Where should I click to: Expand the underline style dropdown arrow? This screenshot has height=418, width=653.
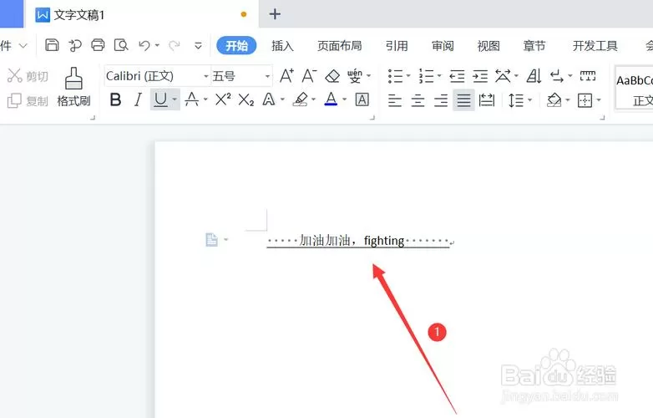175,99
